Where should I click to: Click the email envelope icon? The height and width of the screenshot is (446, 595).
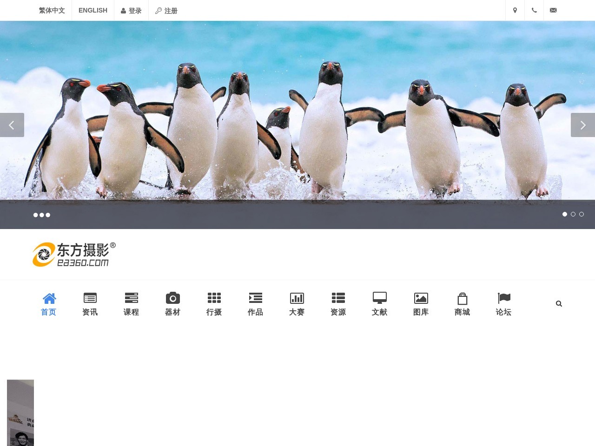(553, 10)
